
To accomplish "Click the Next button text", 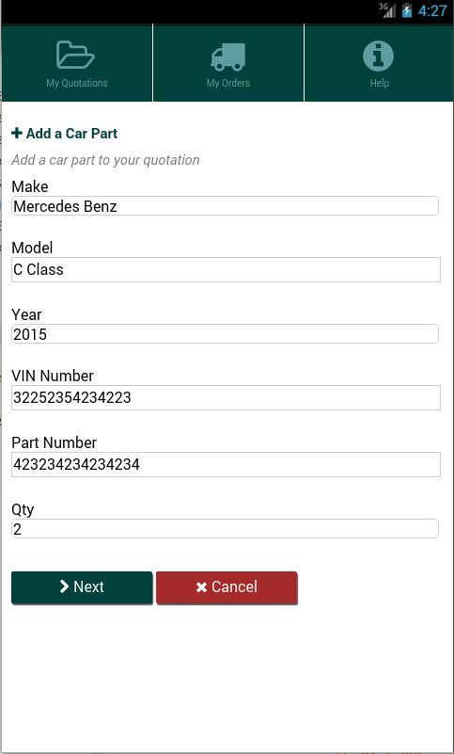I will coord(89,586).
